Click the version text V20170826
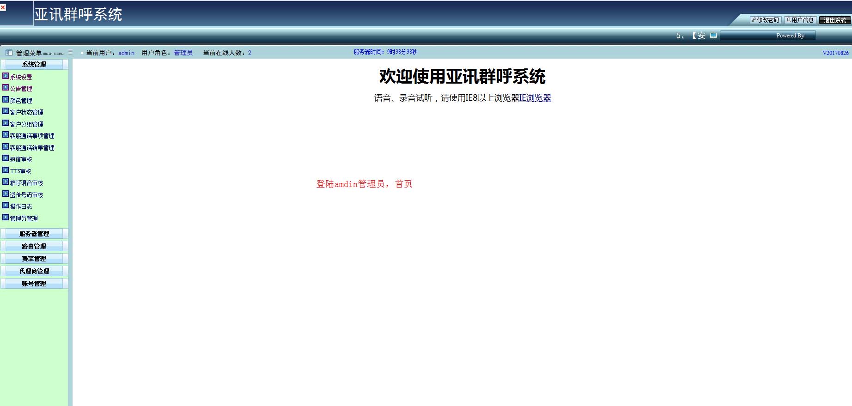The width and height of the screenshot is (852, 406). (x=835, y=53)
